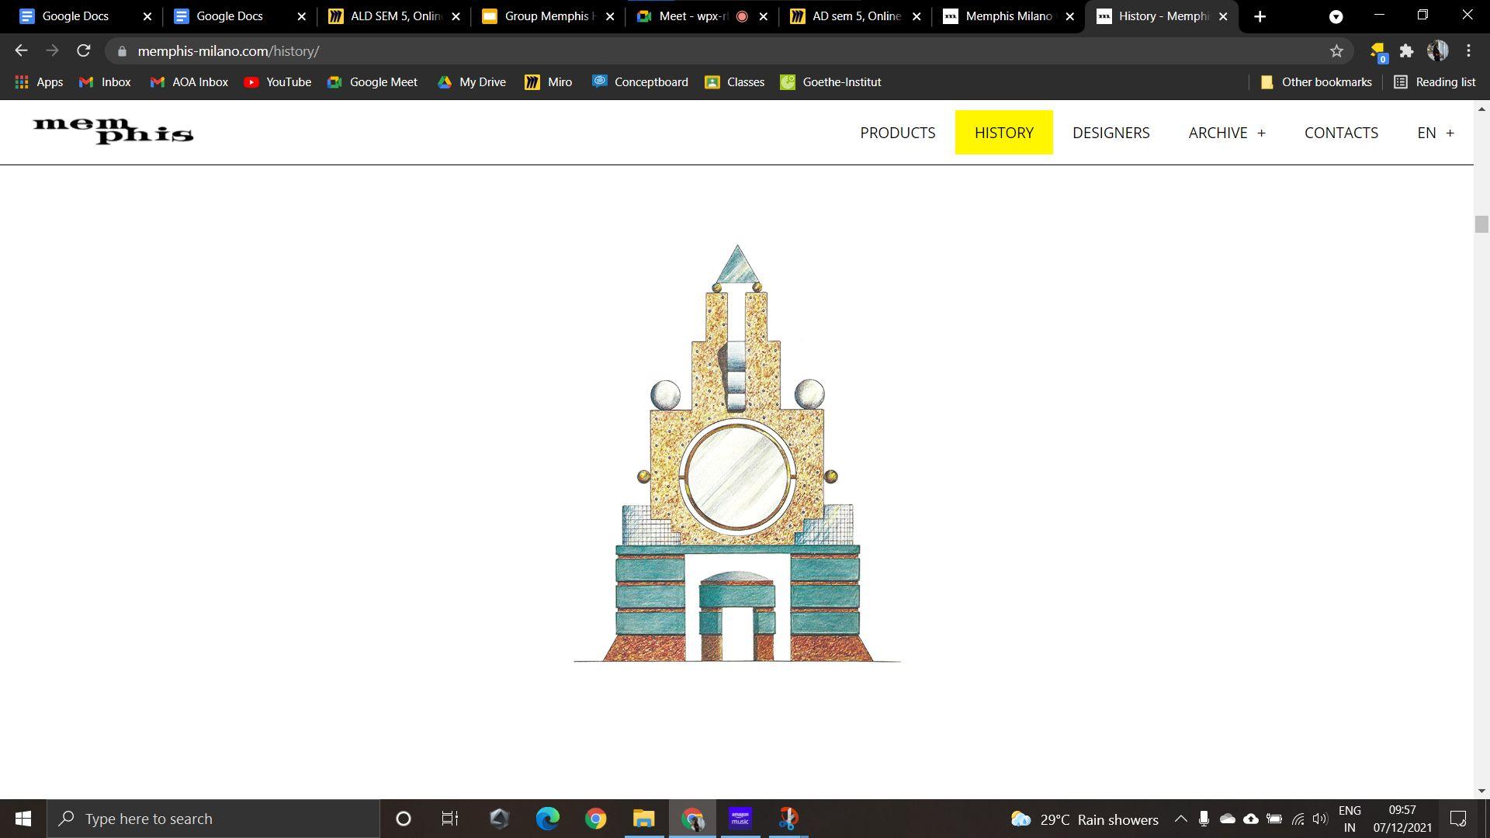Viewport: 1490px width, 838px height.
Task: Click the Memphis logo
Action: click(113, 131)
